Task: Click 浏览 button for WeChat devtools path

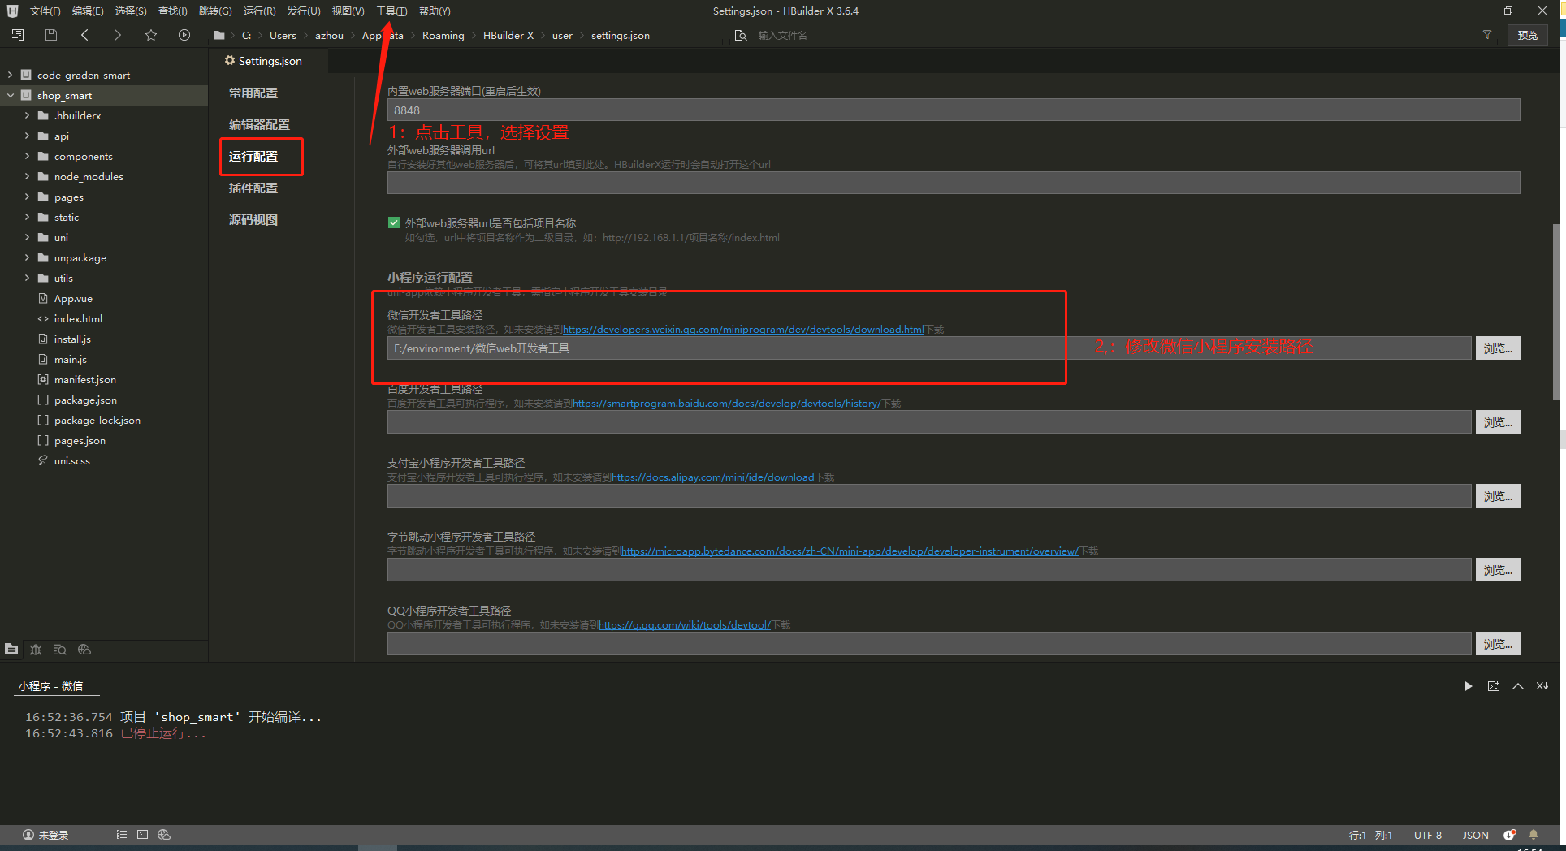Action: tap(1497, 348)
